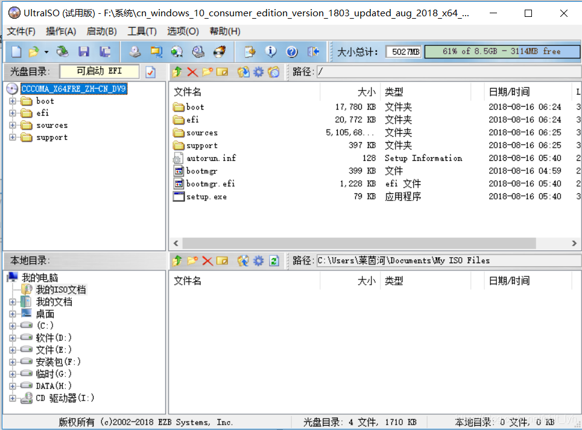
Task: Click the blue Info balloon icon
Action: pyautogui.click(x=271, y=52)
